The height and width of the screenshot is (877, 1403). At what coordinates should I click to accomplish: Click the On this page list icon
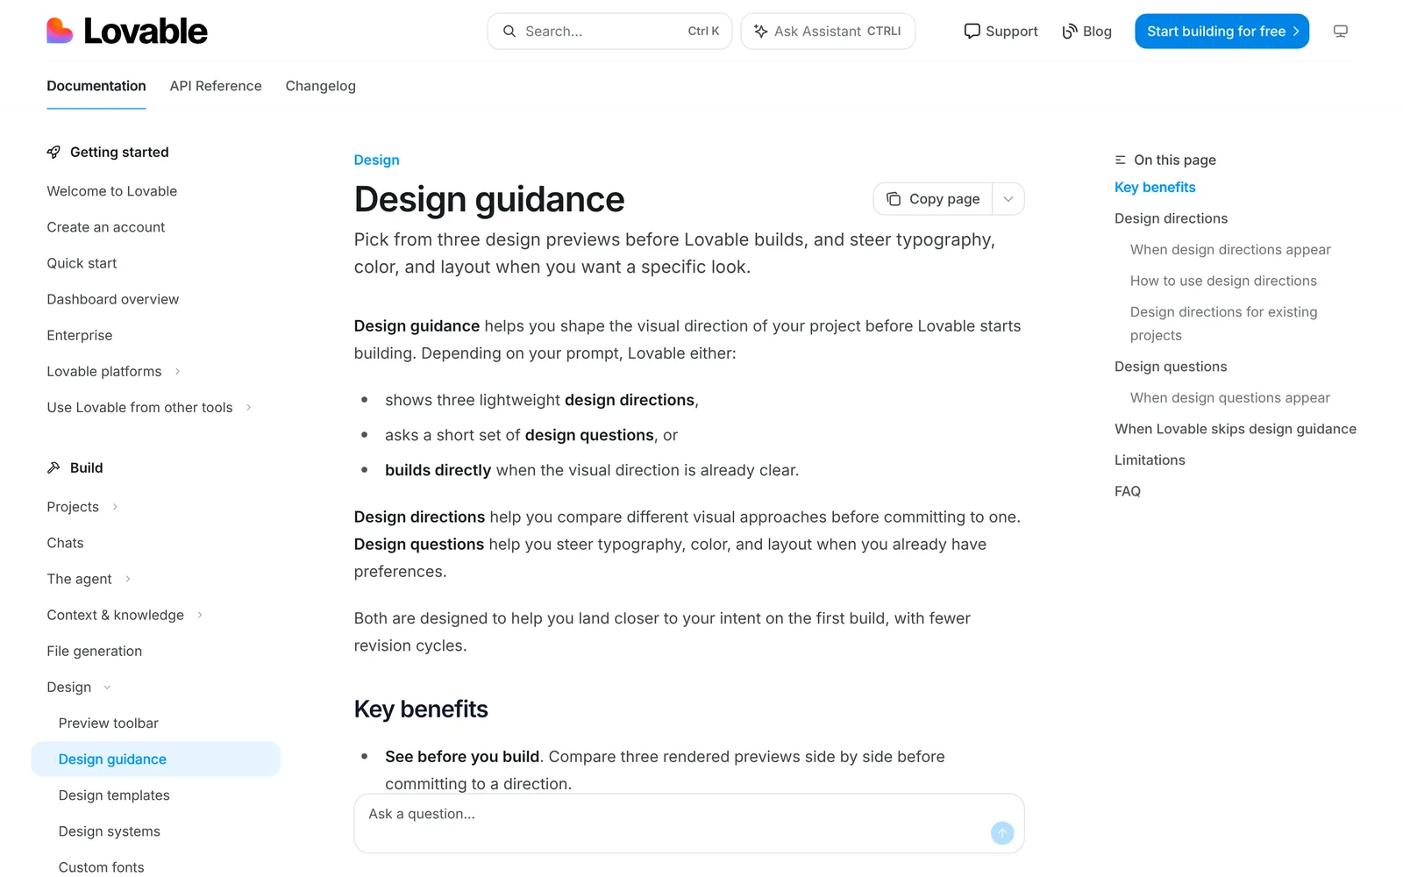[x=1120, y=160]
